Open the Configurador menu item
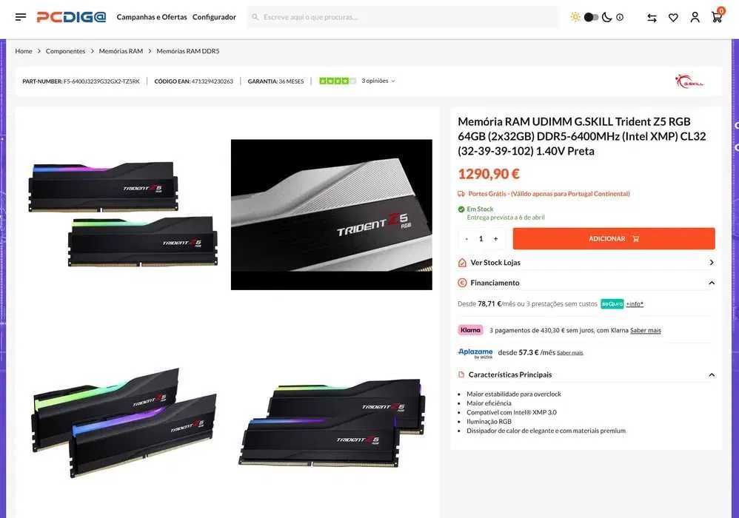 tap(214, 17)
